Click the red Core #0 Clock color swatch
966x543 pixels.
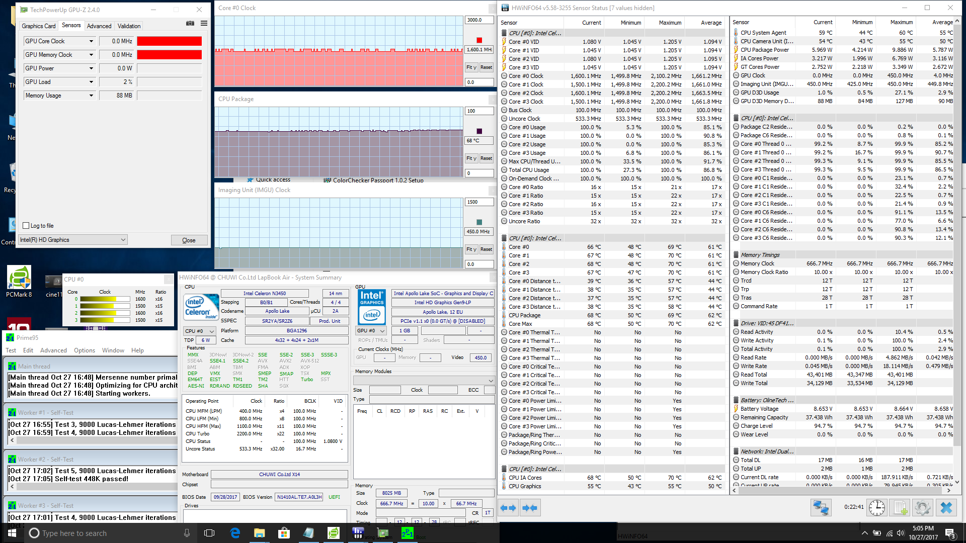pyautogui.click(x=479, y=40)
